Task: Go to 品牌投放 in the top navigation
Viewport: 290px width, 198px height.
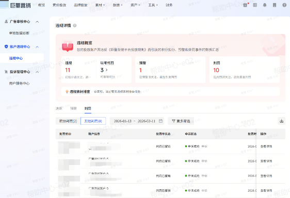Action: point(80,5)
